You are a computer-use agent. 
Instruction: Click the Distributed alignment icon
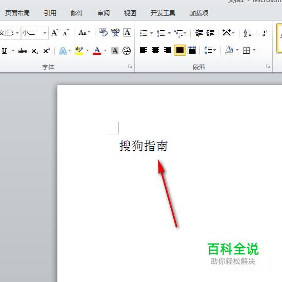coord(192,50)
